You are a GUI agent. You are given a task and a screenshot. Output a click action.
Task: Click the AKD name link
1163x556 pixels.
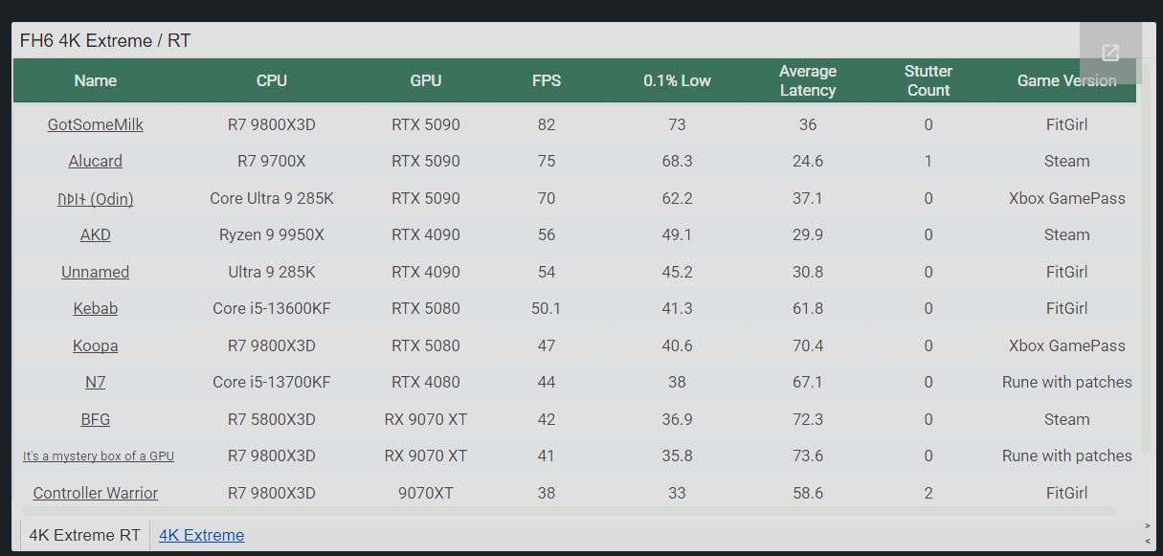96,234
